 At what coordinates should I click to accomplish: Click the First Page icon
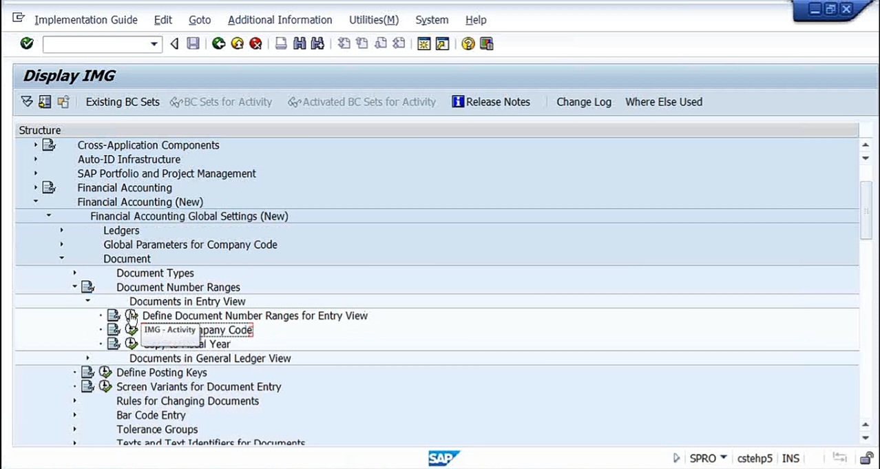(x=344, y=44)
